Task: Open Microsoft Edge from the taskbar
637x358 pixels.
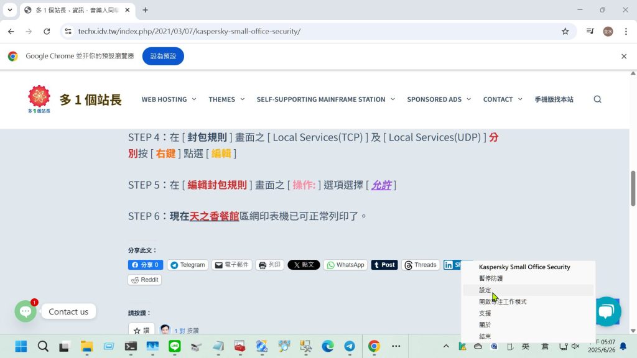Action: [328, 346]
